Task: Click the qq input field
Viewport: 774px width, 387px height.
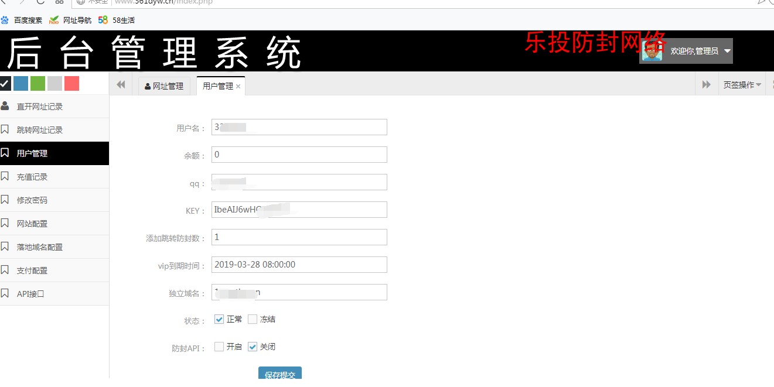Action: pyautogui.click(x=299, y=182)
